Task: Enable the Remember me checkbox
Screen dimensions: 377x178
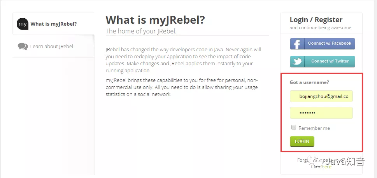Action: (x=294, y=127)
